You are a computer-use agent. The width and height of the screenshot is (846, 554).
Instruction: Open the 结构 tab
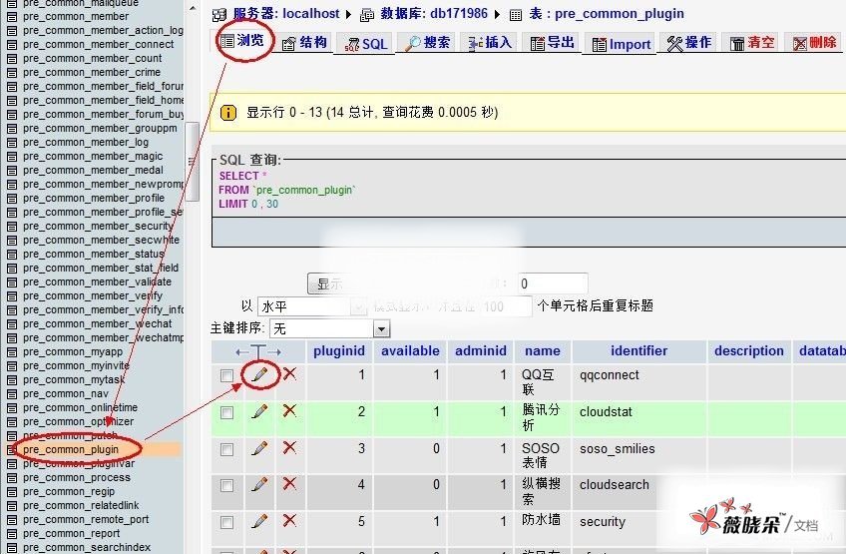pyautogui.click(x=303, y=43)
